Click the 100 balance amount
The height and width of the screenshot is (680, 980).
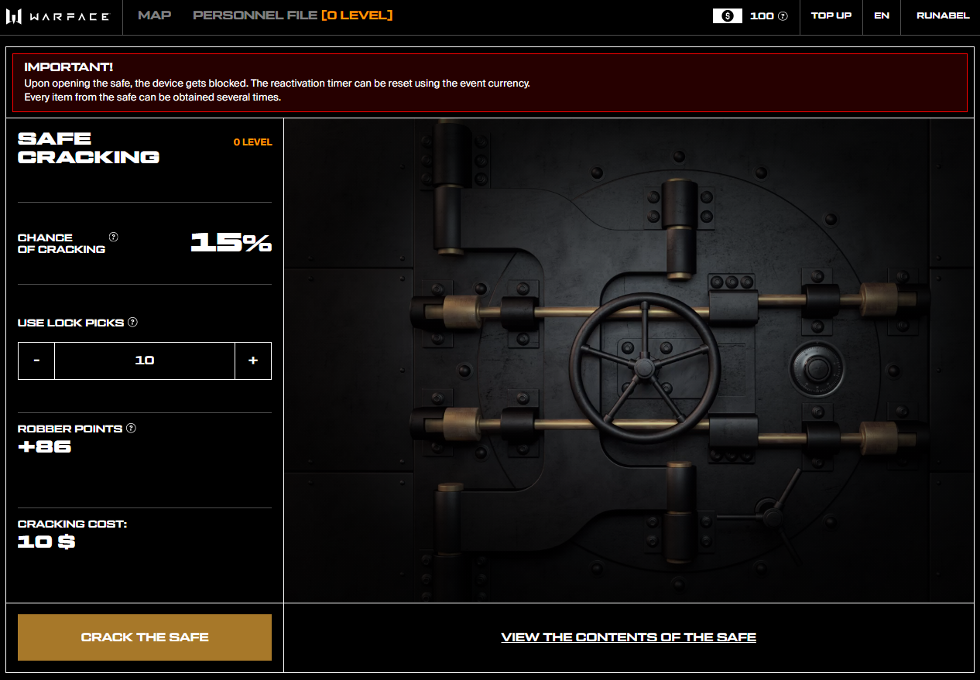pos(762,15)
